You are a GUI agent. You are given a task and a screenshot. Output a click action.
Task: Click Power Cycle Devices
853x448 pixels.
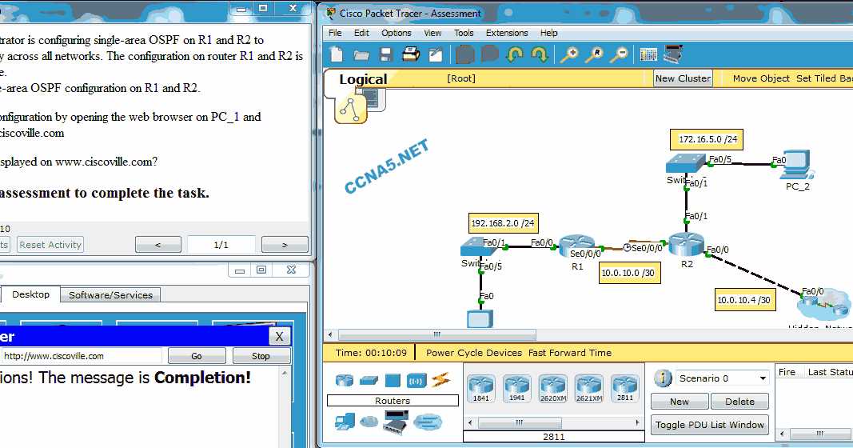(473, 353)
